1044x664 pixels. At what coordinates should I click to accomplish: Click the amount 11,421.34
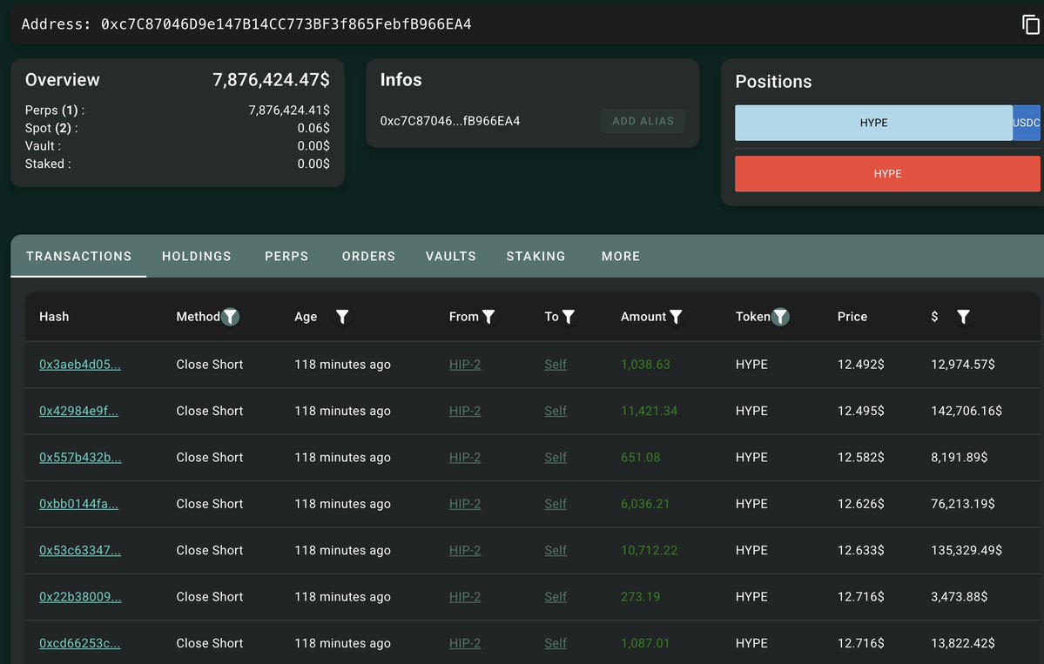point(649,411)
